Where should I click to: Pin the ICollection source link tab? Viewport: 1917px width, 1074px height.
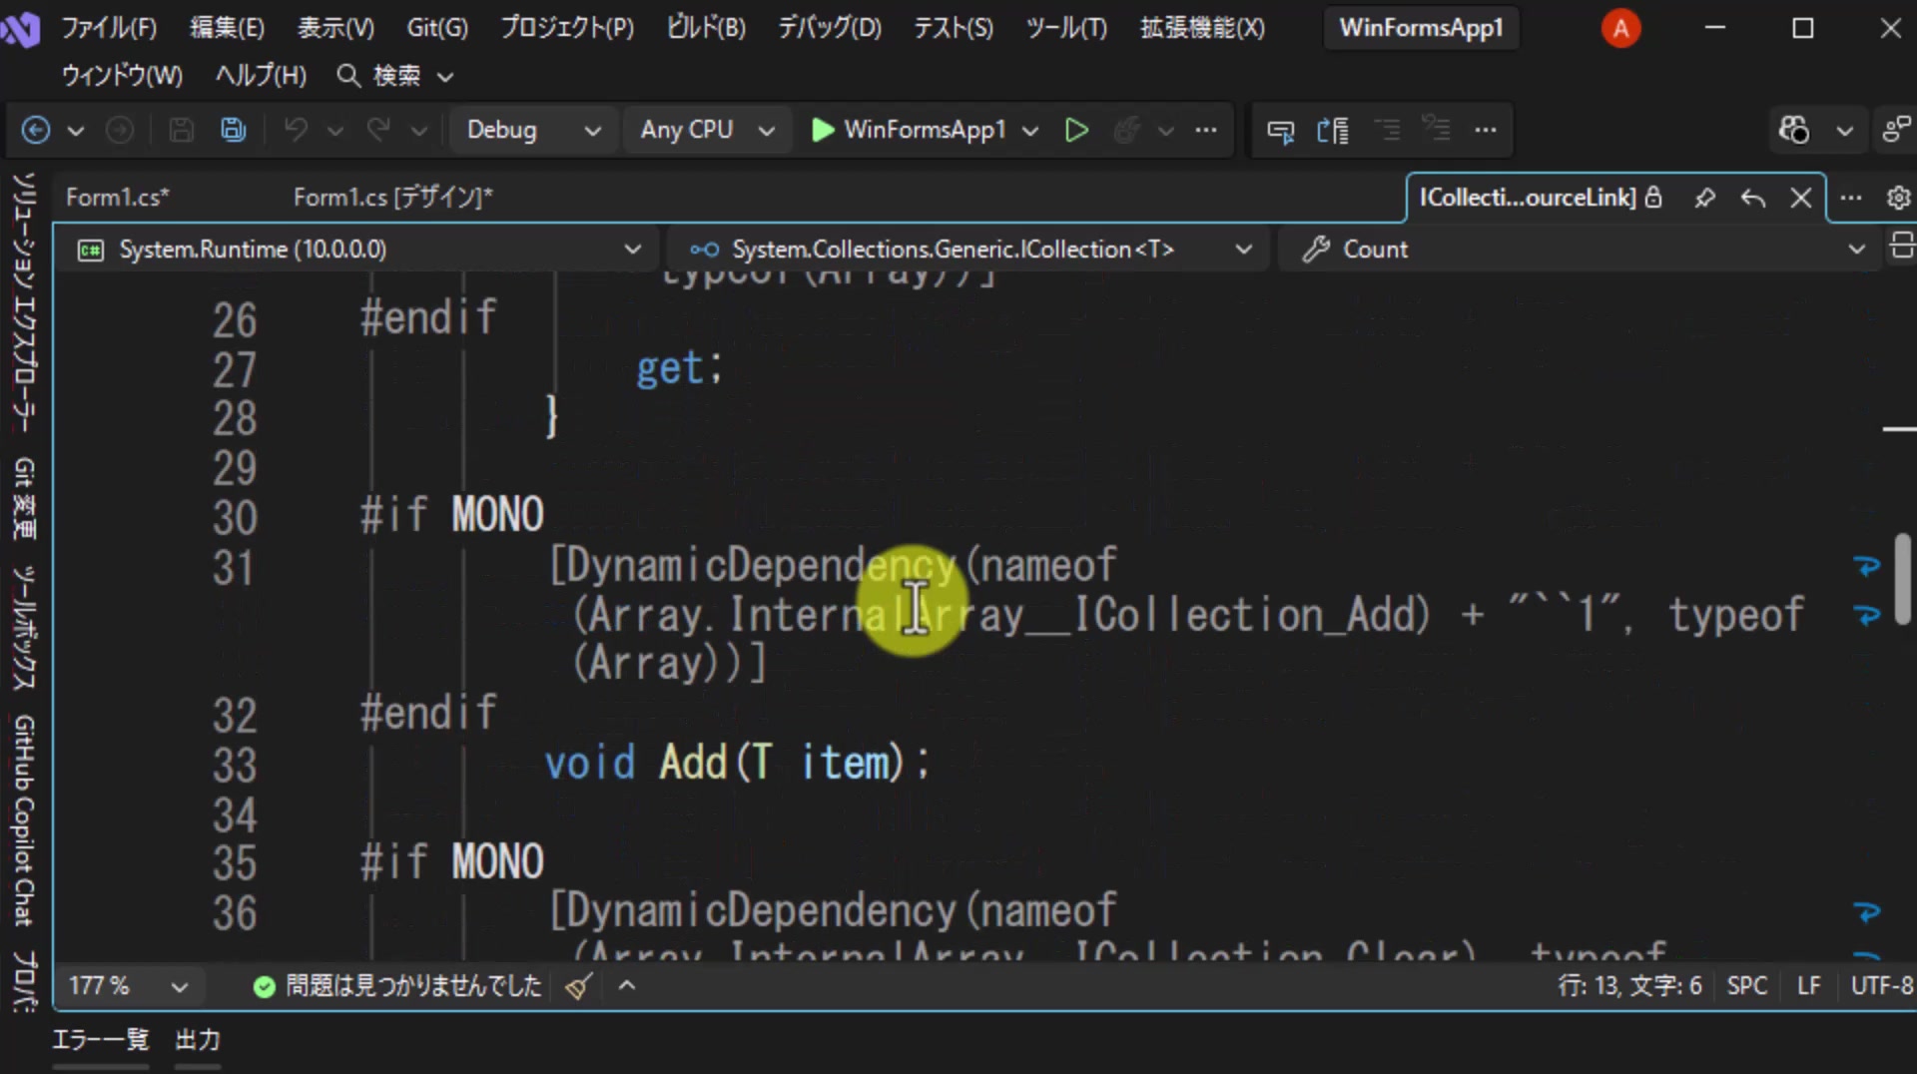click(x=1705, y=198)
